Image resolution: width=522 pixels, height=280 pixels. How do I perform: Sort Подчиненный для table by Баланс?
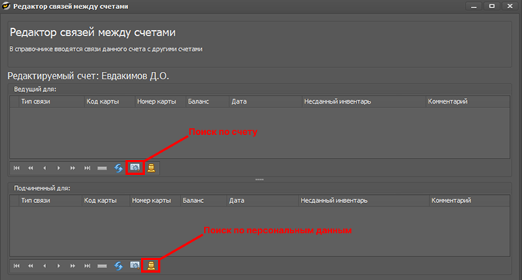click(203, 201)
